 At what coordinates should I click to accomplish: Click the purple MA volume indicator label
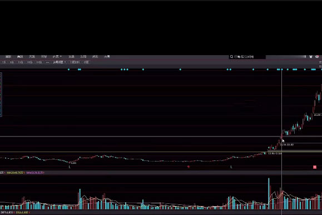pos(34,173)
